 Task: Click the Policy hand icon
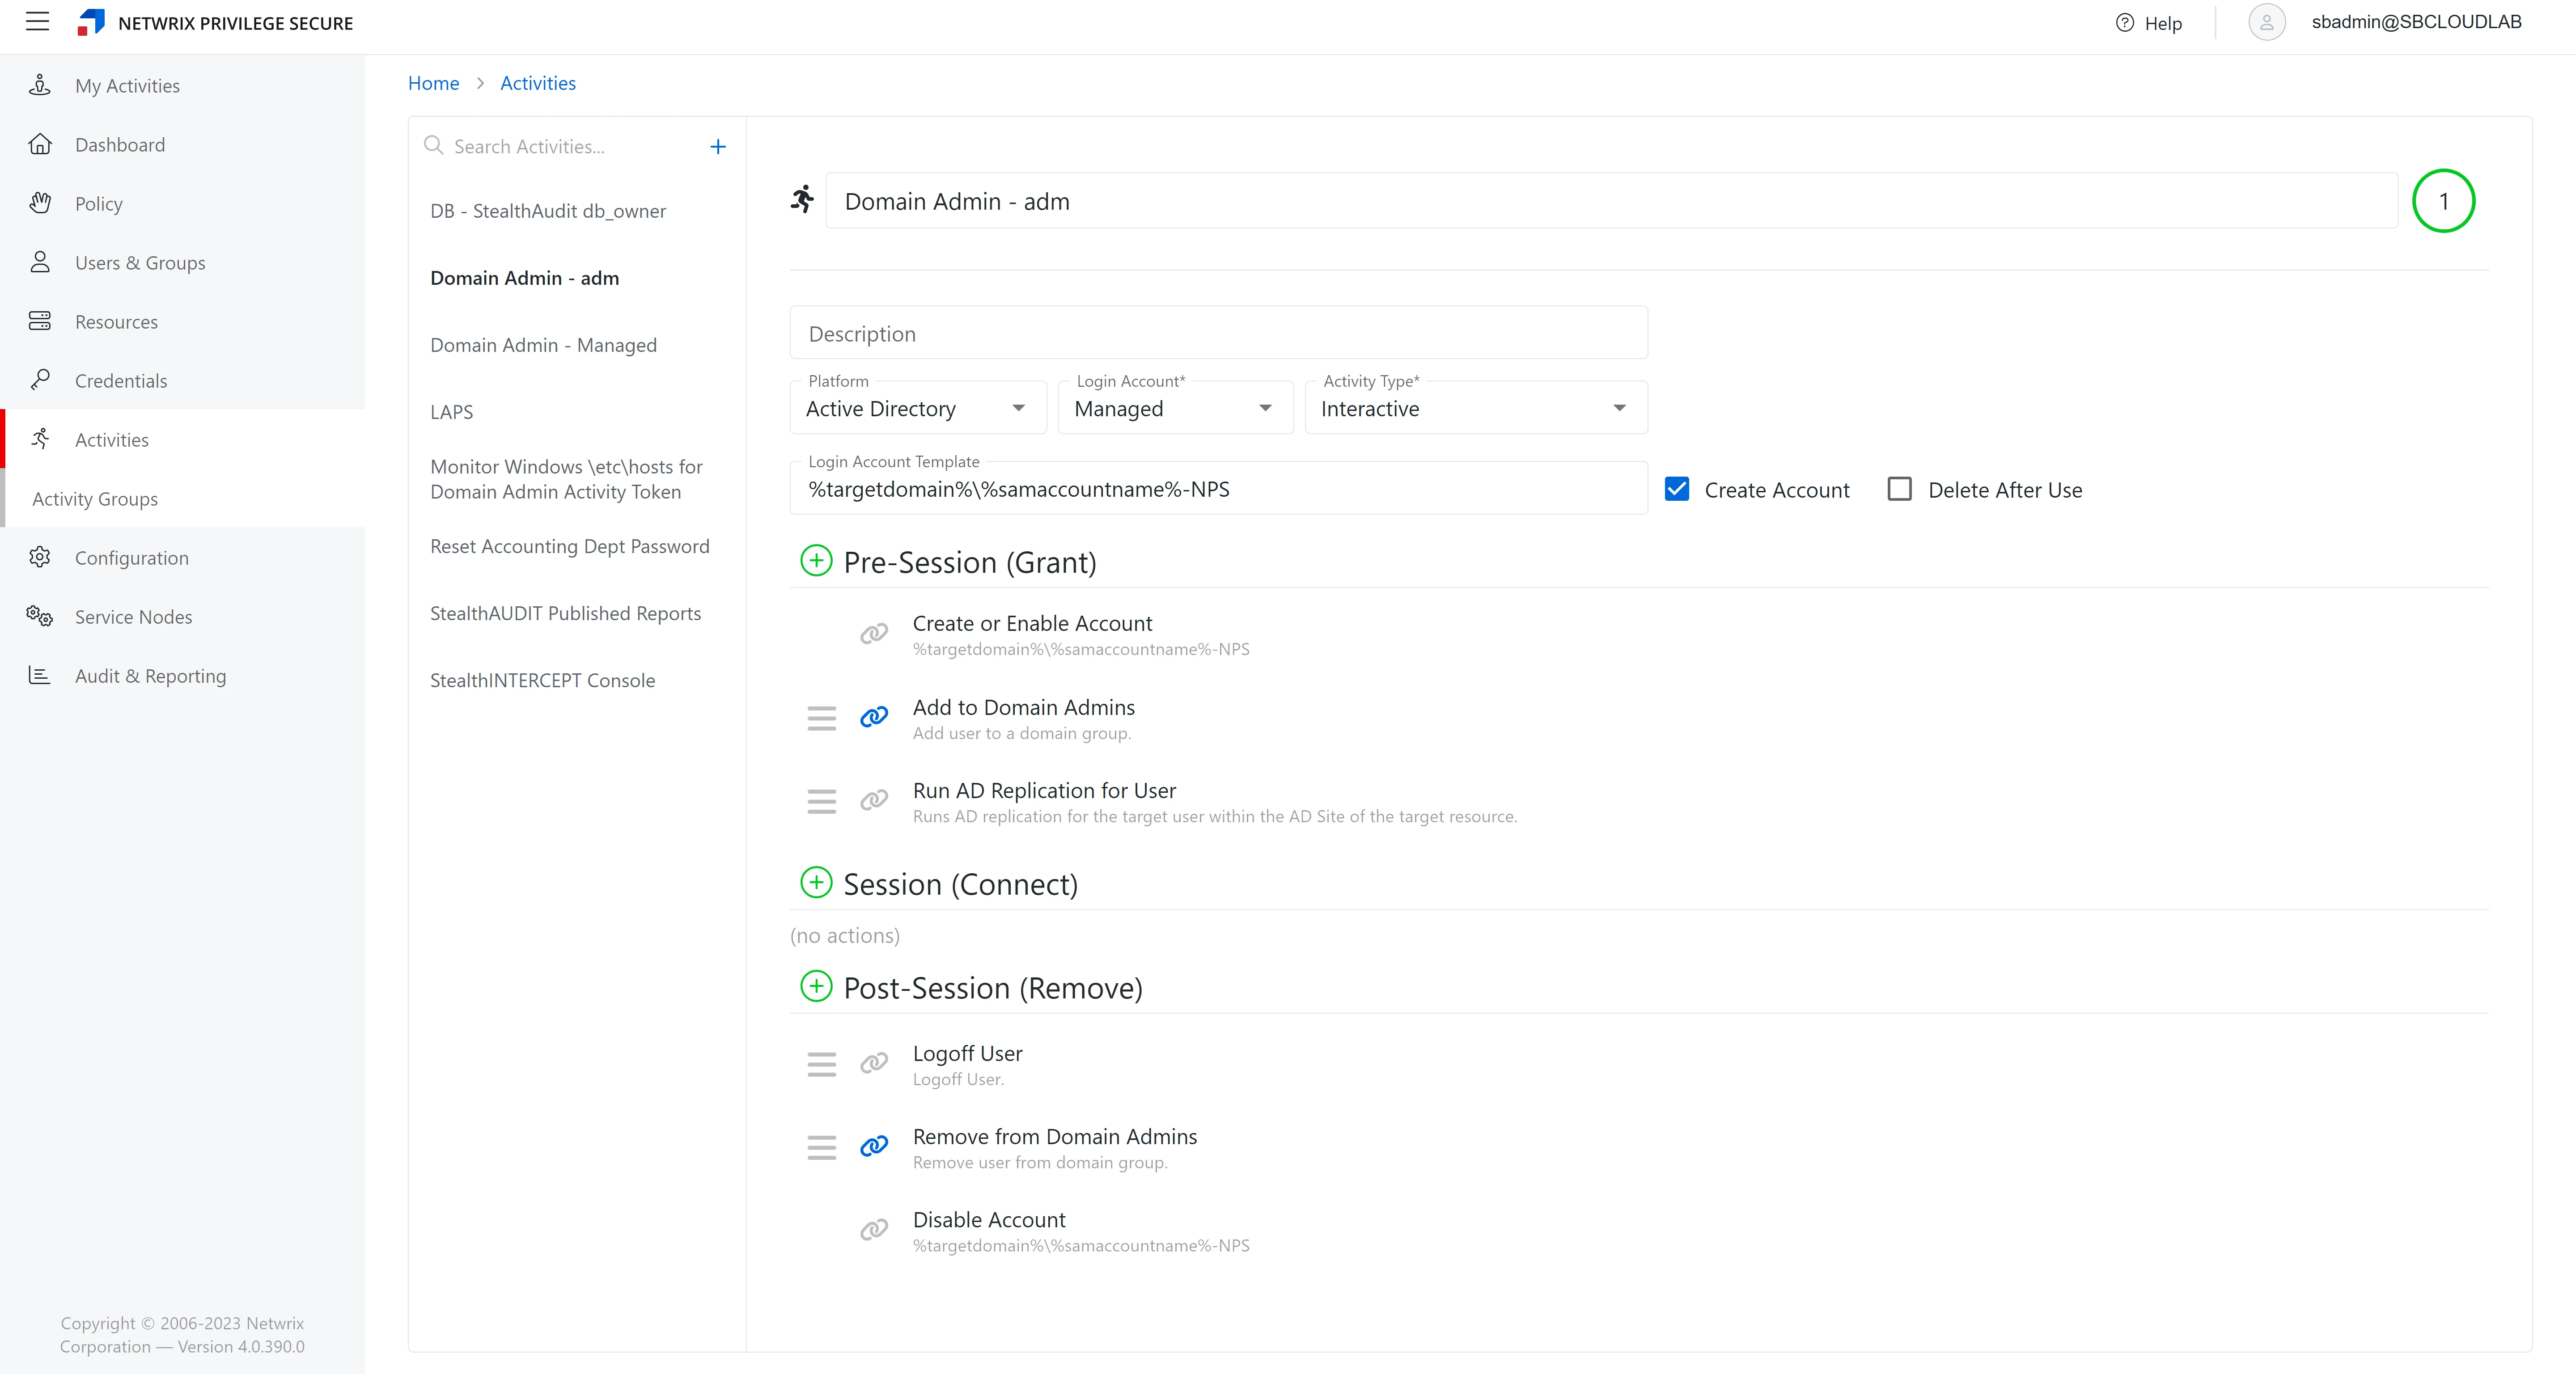pyautogui.click(x=40, y=203)
